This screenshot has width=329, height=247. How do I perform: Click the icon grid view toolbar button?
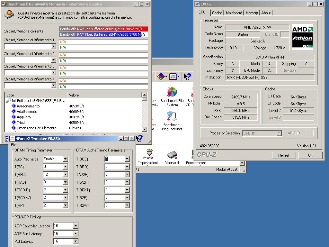tap(173, 77)
